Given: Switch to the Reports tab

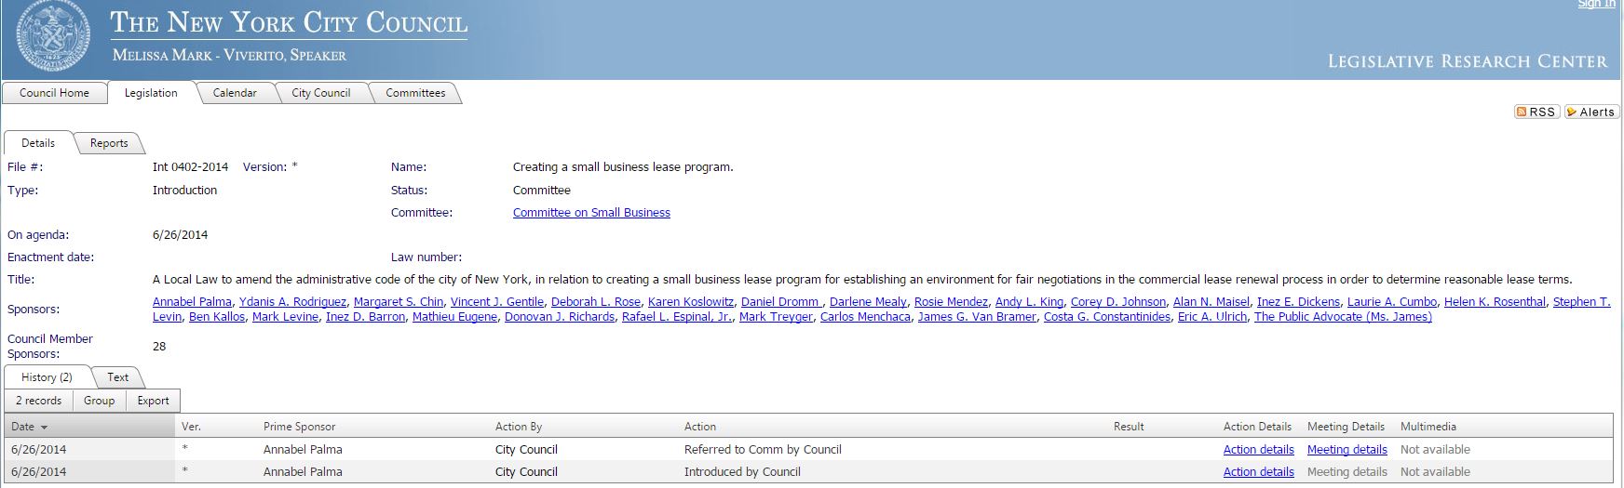Looking at the screenshot, I should click(x=109, y=143).
